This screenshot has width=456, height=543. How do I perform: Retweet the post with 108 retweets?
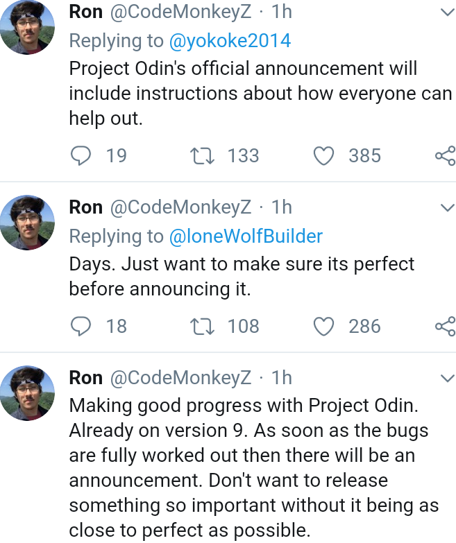click(203, 326)
